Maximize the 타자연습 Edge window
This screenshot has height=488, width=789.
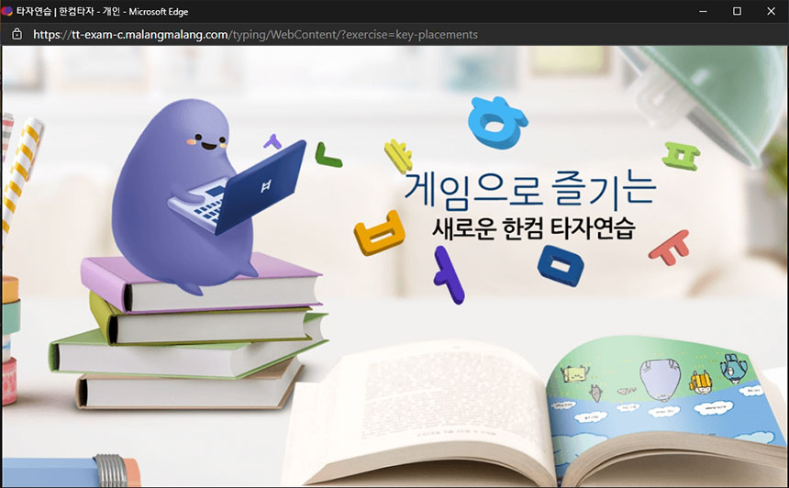pyautogui.click(x=737, y=11)
